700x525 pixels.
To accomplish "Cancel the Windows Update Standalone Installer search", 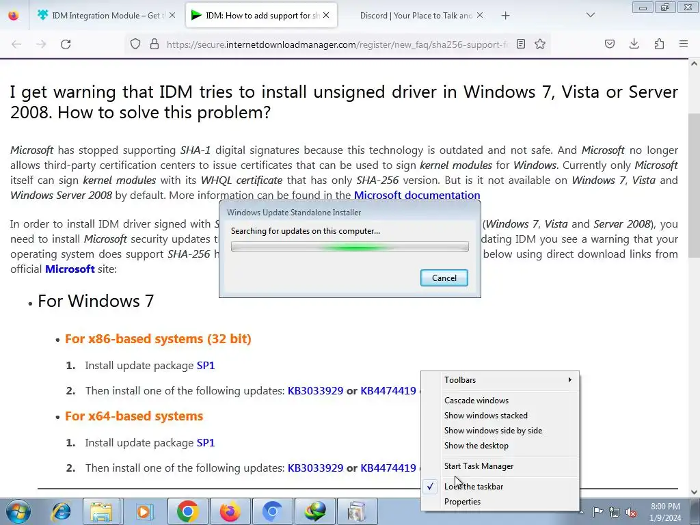I will point(444,278).
